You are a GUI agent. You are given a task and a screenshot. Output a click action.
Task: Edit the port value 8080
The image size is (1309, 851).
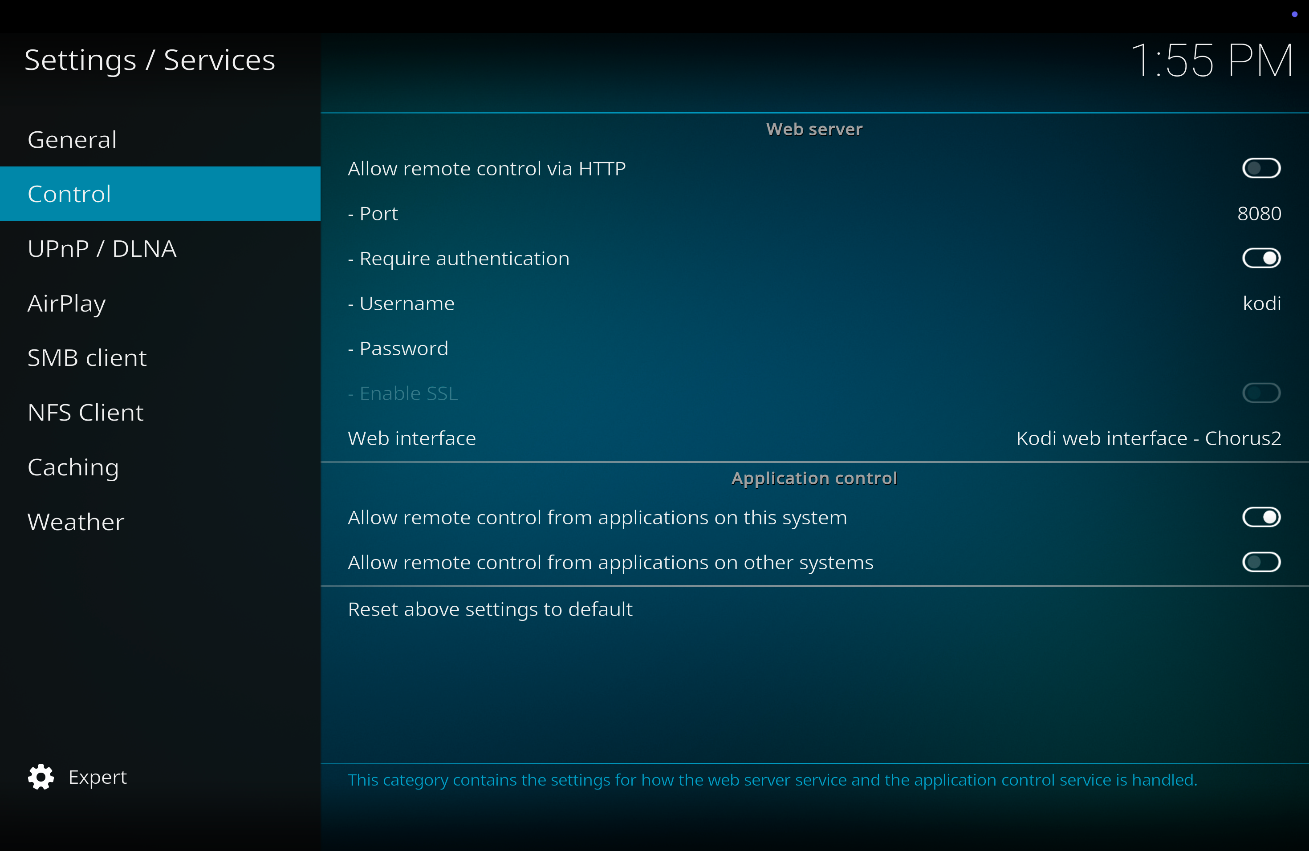click(1259, 213)
